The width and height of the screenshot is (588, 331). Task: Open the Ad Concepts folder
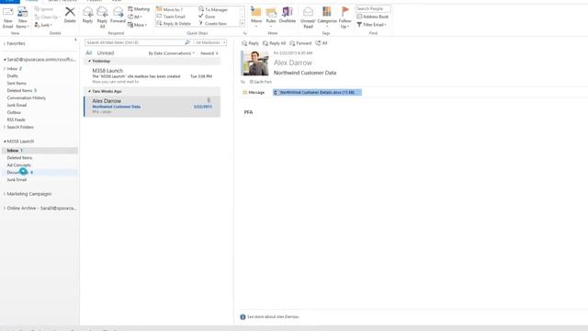pyautogui.click(x=18, y=165)
